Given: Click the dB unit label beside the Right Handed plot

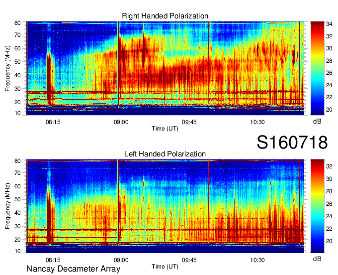Looking at the screenshot, I should (317, 122).
